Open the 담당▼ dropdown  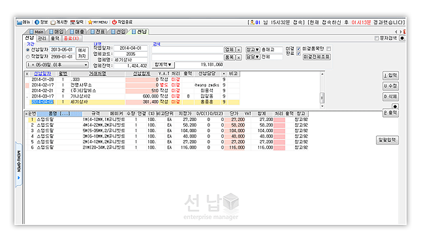253,57
